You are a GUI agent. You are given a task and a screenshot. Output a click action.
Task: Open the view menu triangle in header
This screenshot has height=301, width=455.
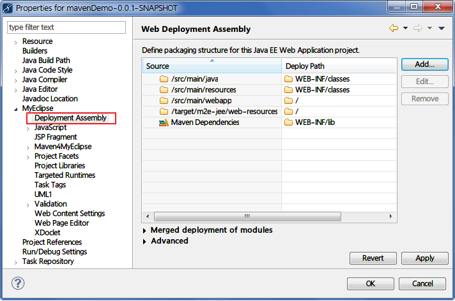(x=441, y=28)
